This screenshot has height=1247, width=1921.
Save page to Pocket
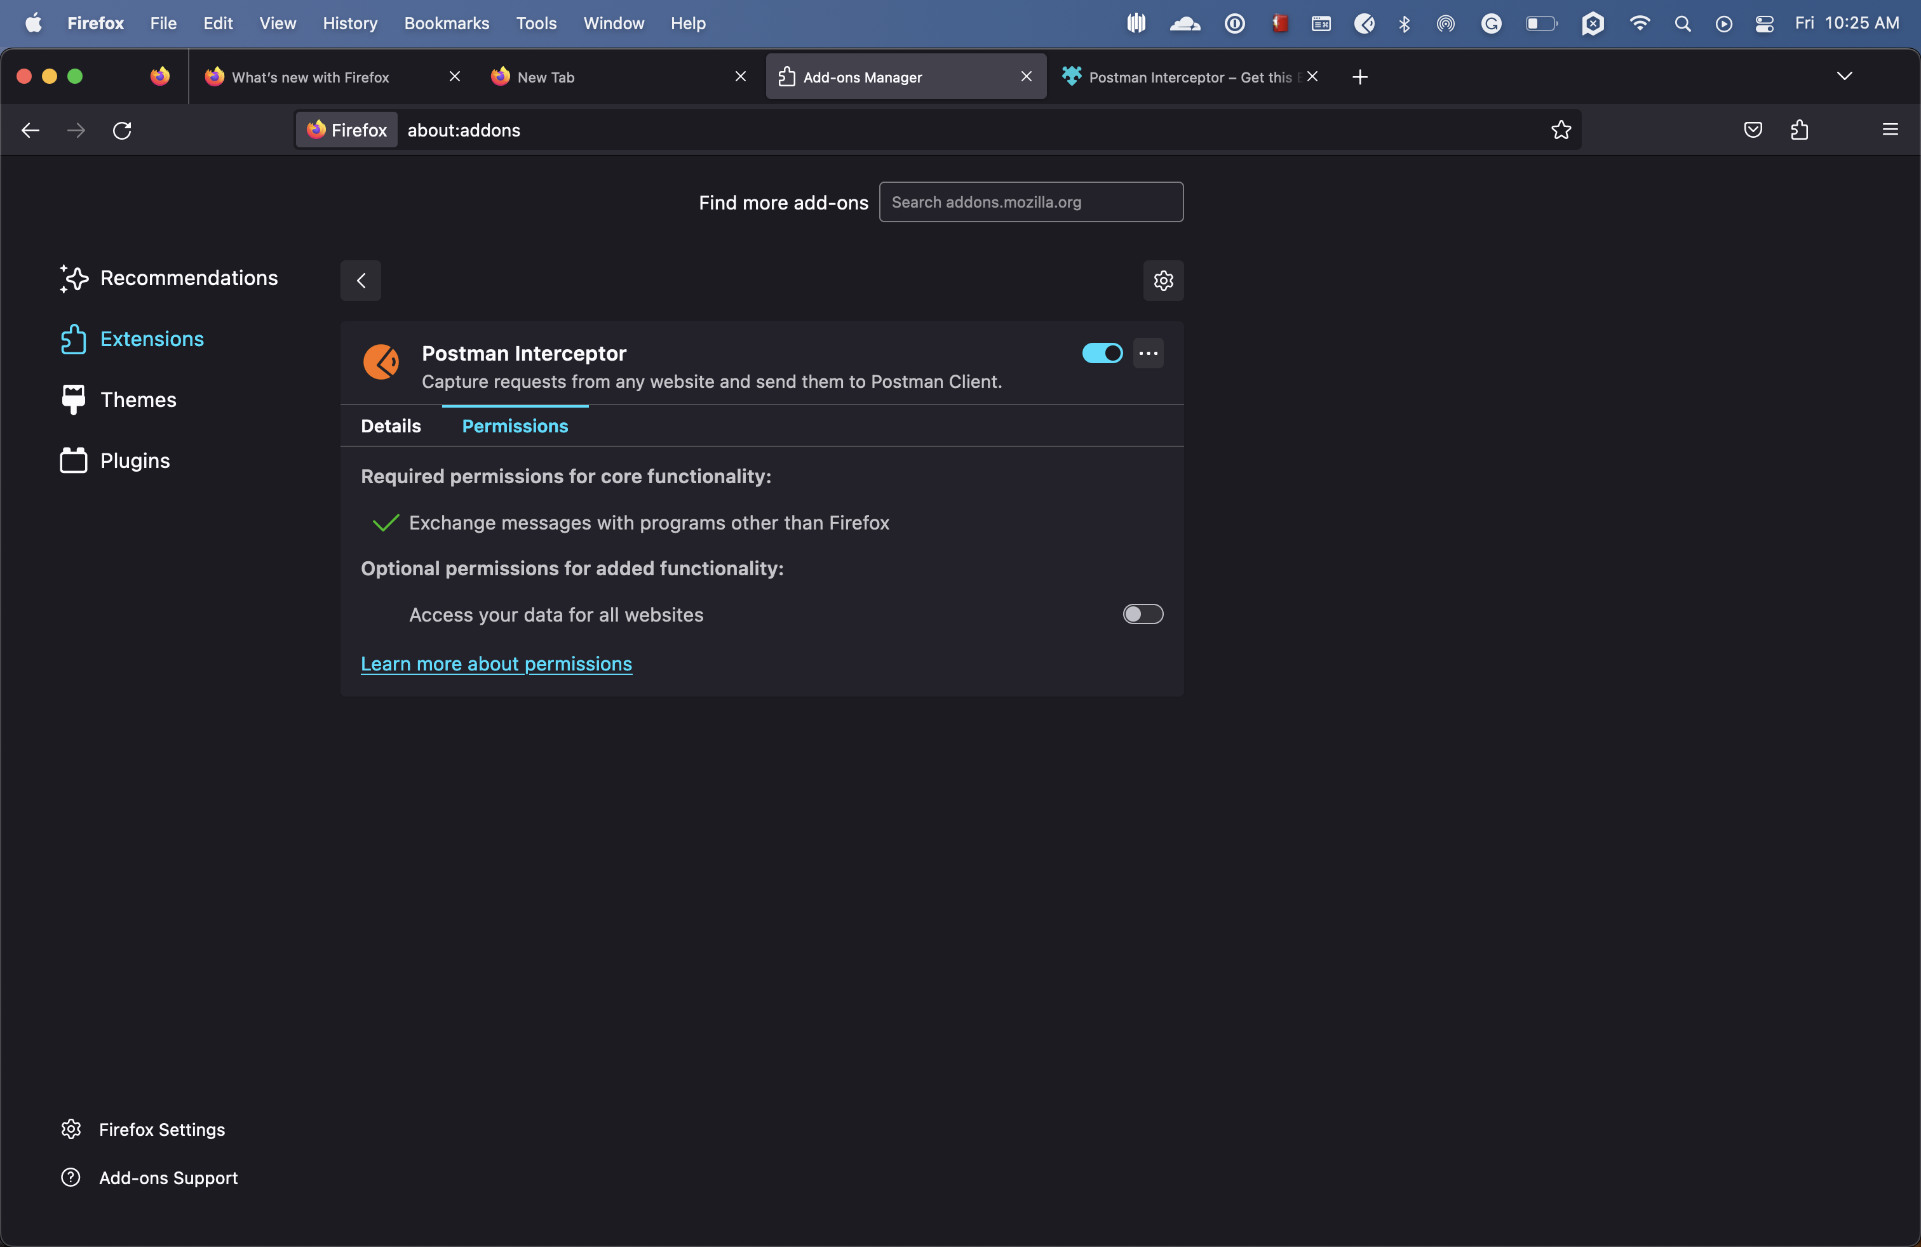(1753, 130)
